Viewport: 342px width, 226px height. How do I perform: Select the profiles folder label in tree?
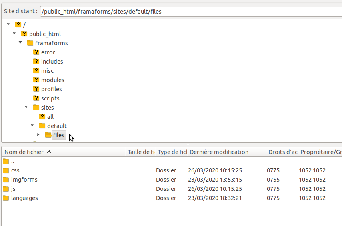coord(52,89)
